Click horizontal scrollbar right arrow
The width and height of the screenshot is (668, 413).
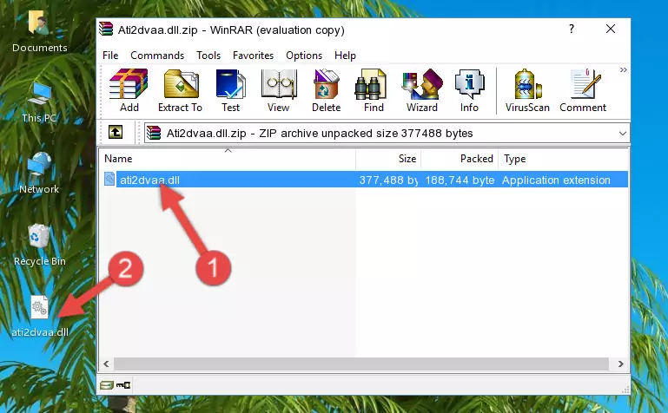621,364
